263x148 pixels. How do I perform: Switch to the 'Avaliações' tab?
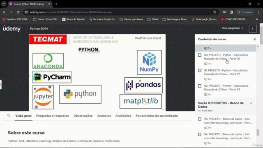pyautogui.click(x=123, y=116)
